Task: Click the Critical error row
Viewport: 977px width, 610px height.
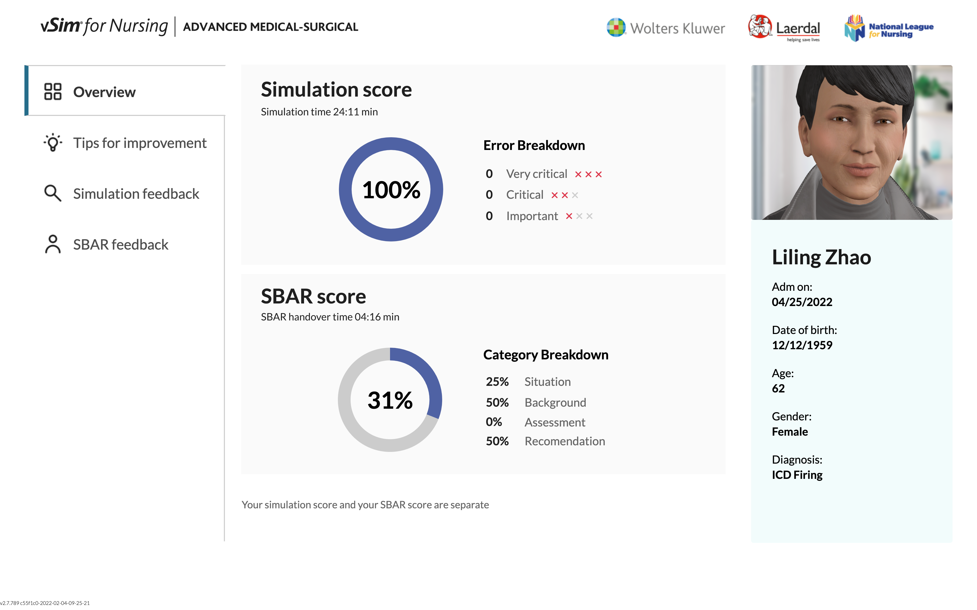Action: tap(524, 195)
